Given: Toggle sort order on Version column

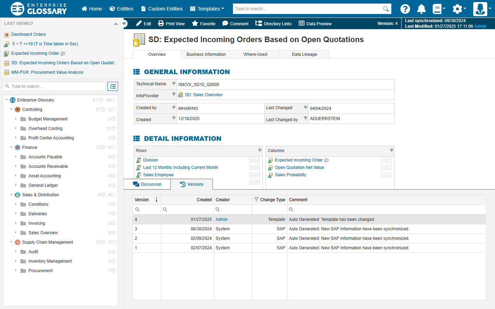Looking at the screenshot, I should pos(156,199).
